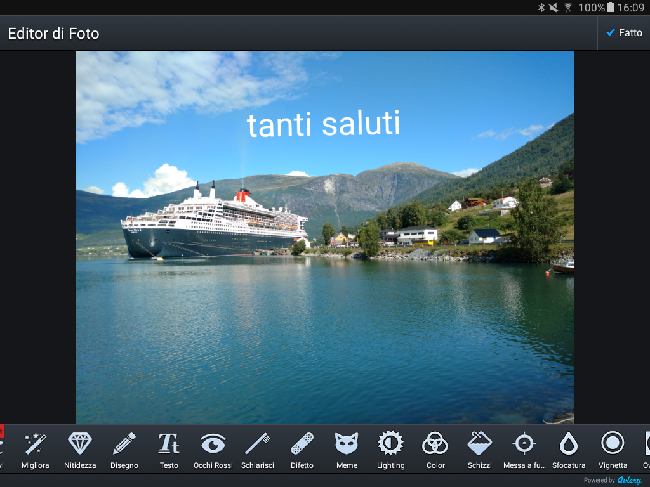Tap the battery indicator icon

pyautogui.click(x=611, y=7)
